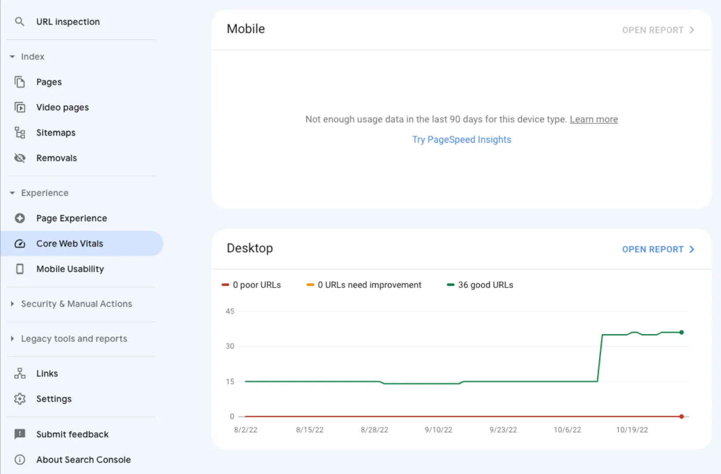Click the Core Web Vitals gauge icon
Image resolution: width=721 pixels, height=474 pixels.
point(20,244)
